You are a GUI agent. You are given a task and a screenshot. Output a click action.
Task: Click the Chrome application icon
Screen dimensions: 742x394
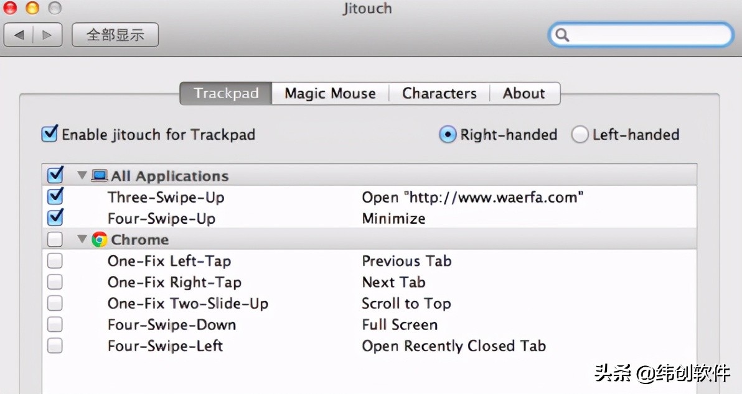pyautogui.click(x=100, y=240)
